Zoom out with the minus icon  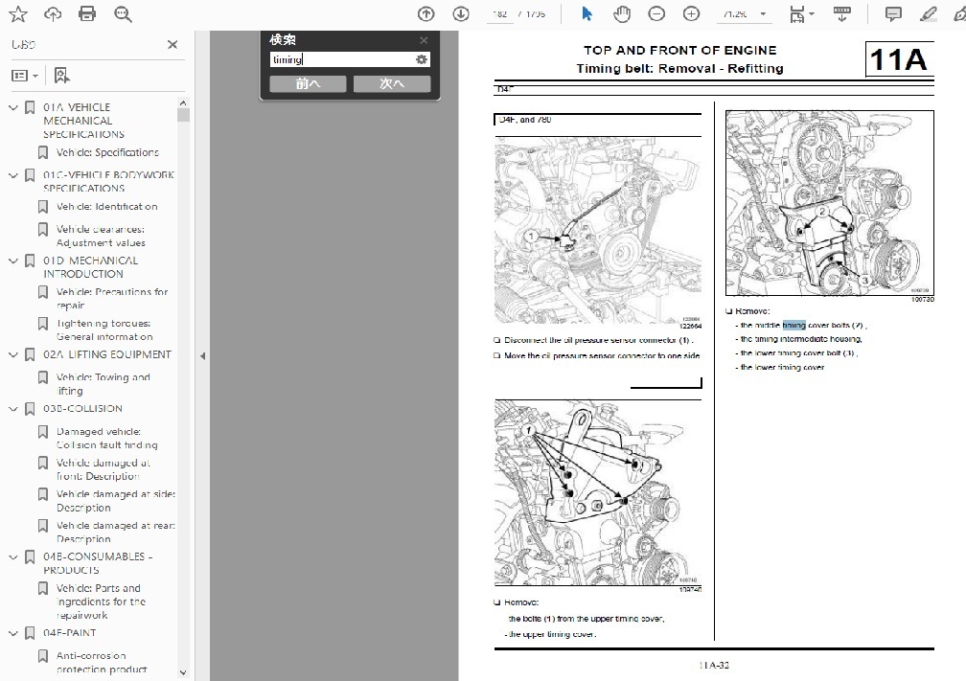[x=656, y=13]
